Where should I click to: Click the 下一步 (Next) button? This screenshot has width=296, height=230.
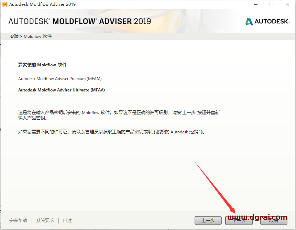tap(239, 221)
